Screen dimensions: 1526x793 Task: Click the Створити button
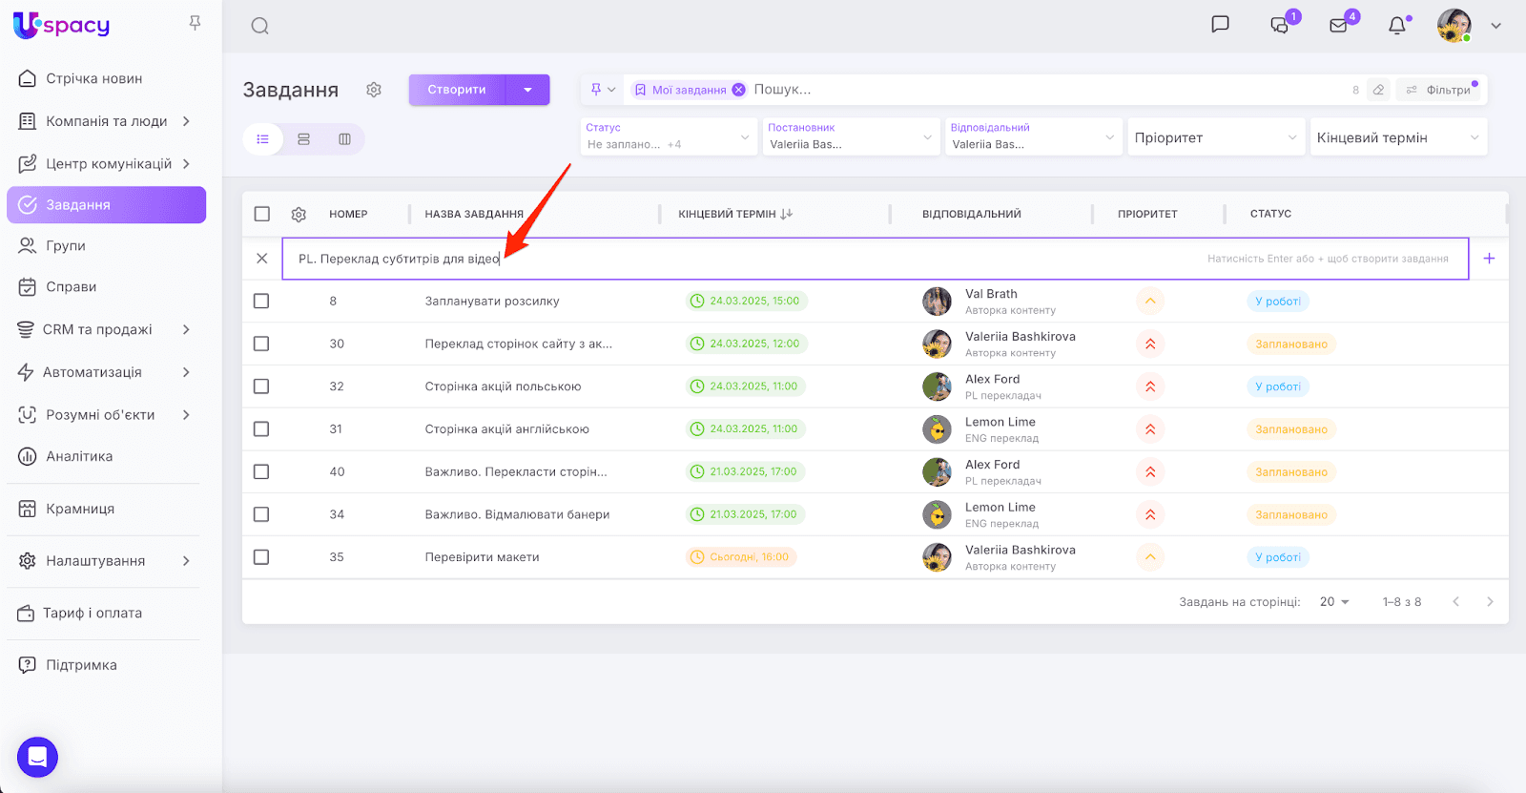[x=457, y=90]
